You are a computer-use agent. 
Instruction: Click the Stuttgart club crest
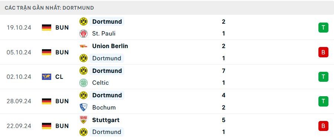(x=83, y=120)
